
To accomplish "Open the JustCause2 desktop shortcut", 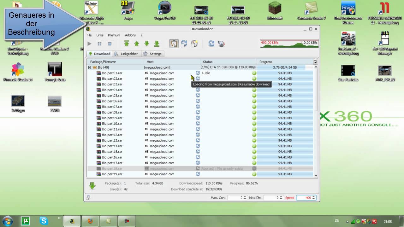I will pyautogui.click(x=348, y=43).
